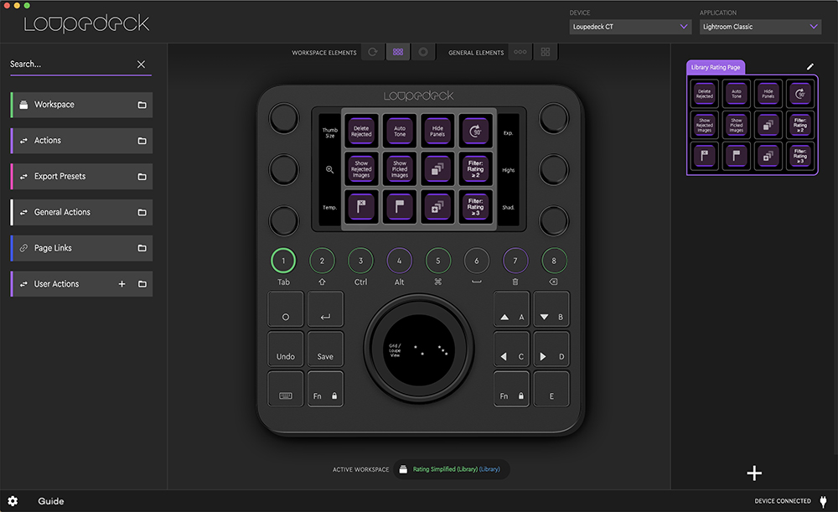
Task: Click the top-left rotary dial knob
Action: point(284,118)
